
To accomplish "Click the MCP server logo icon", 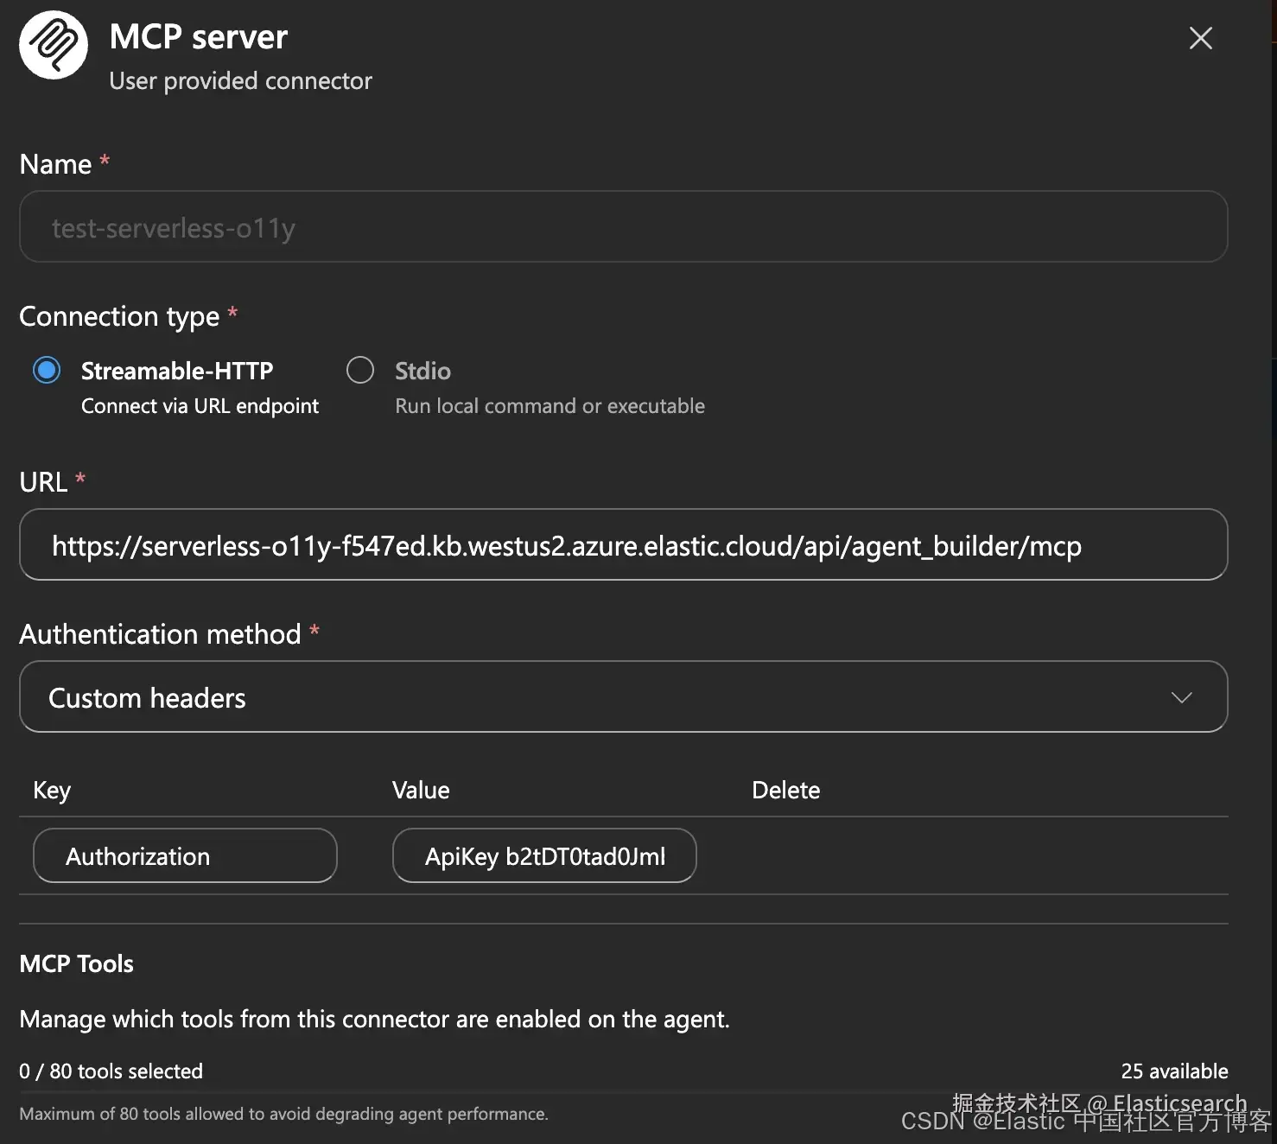I will pyautogui.click(x=54, y=45).
